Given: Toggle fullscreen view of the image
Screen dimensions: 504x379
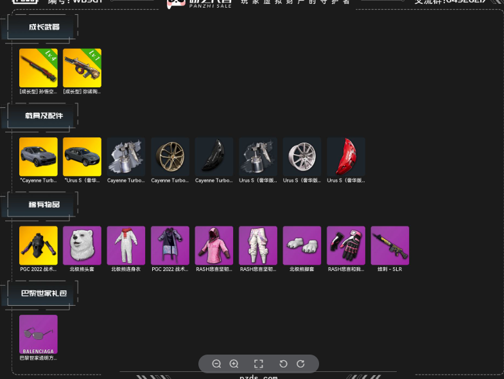Looking at the screenshot, I should pos(259,364).
